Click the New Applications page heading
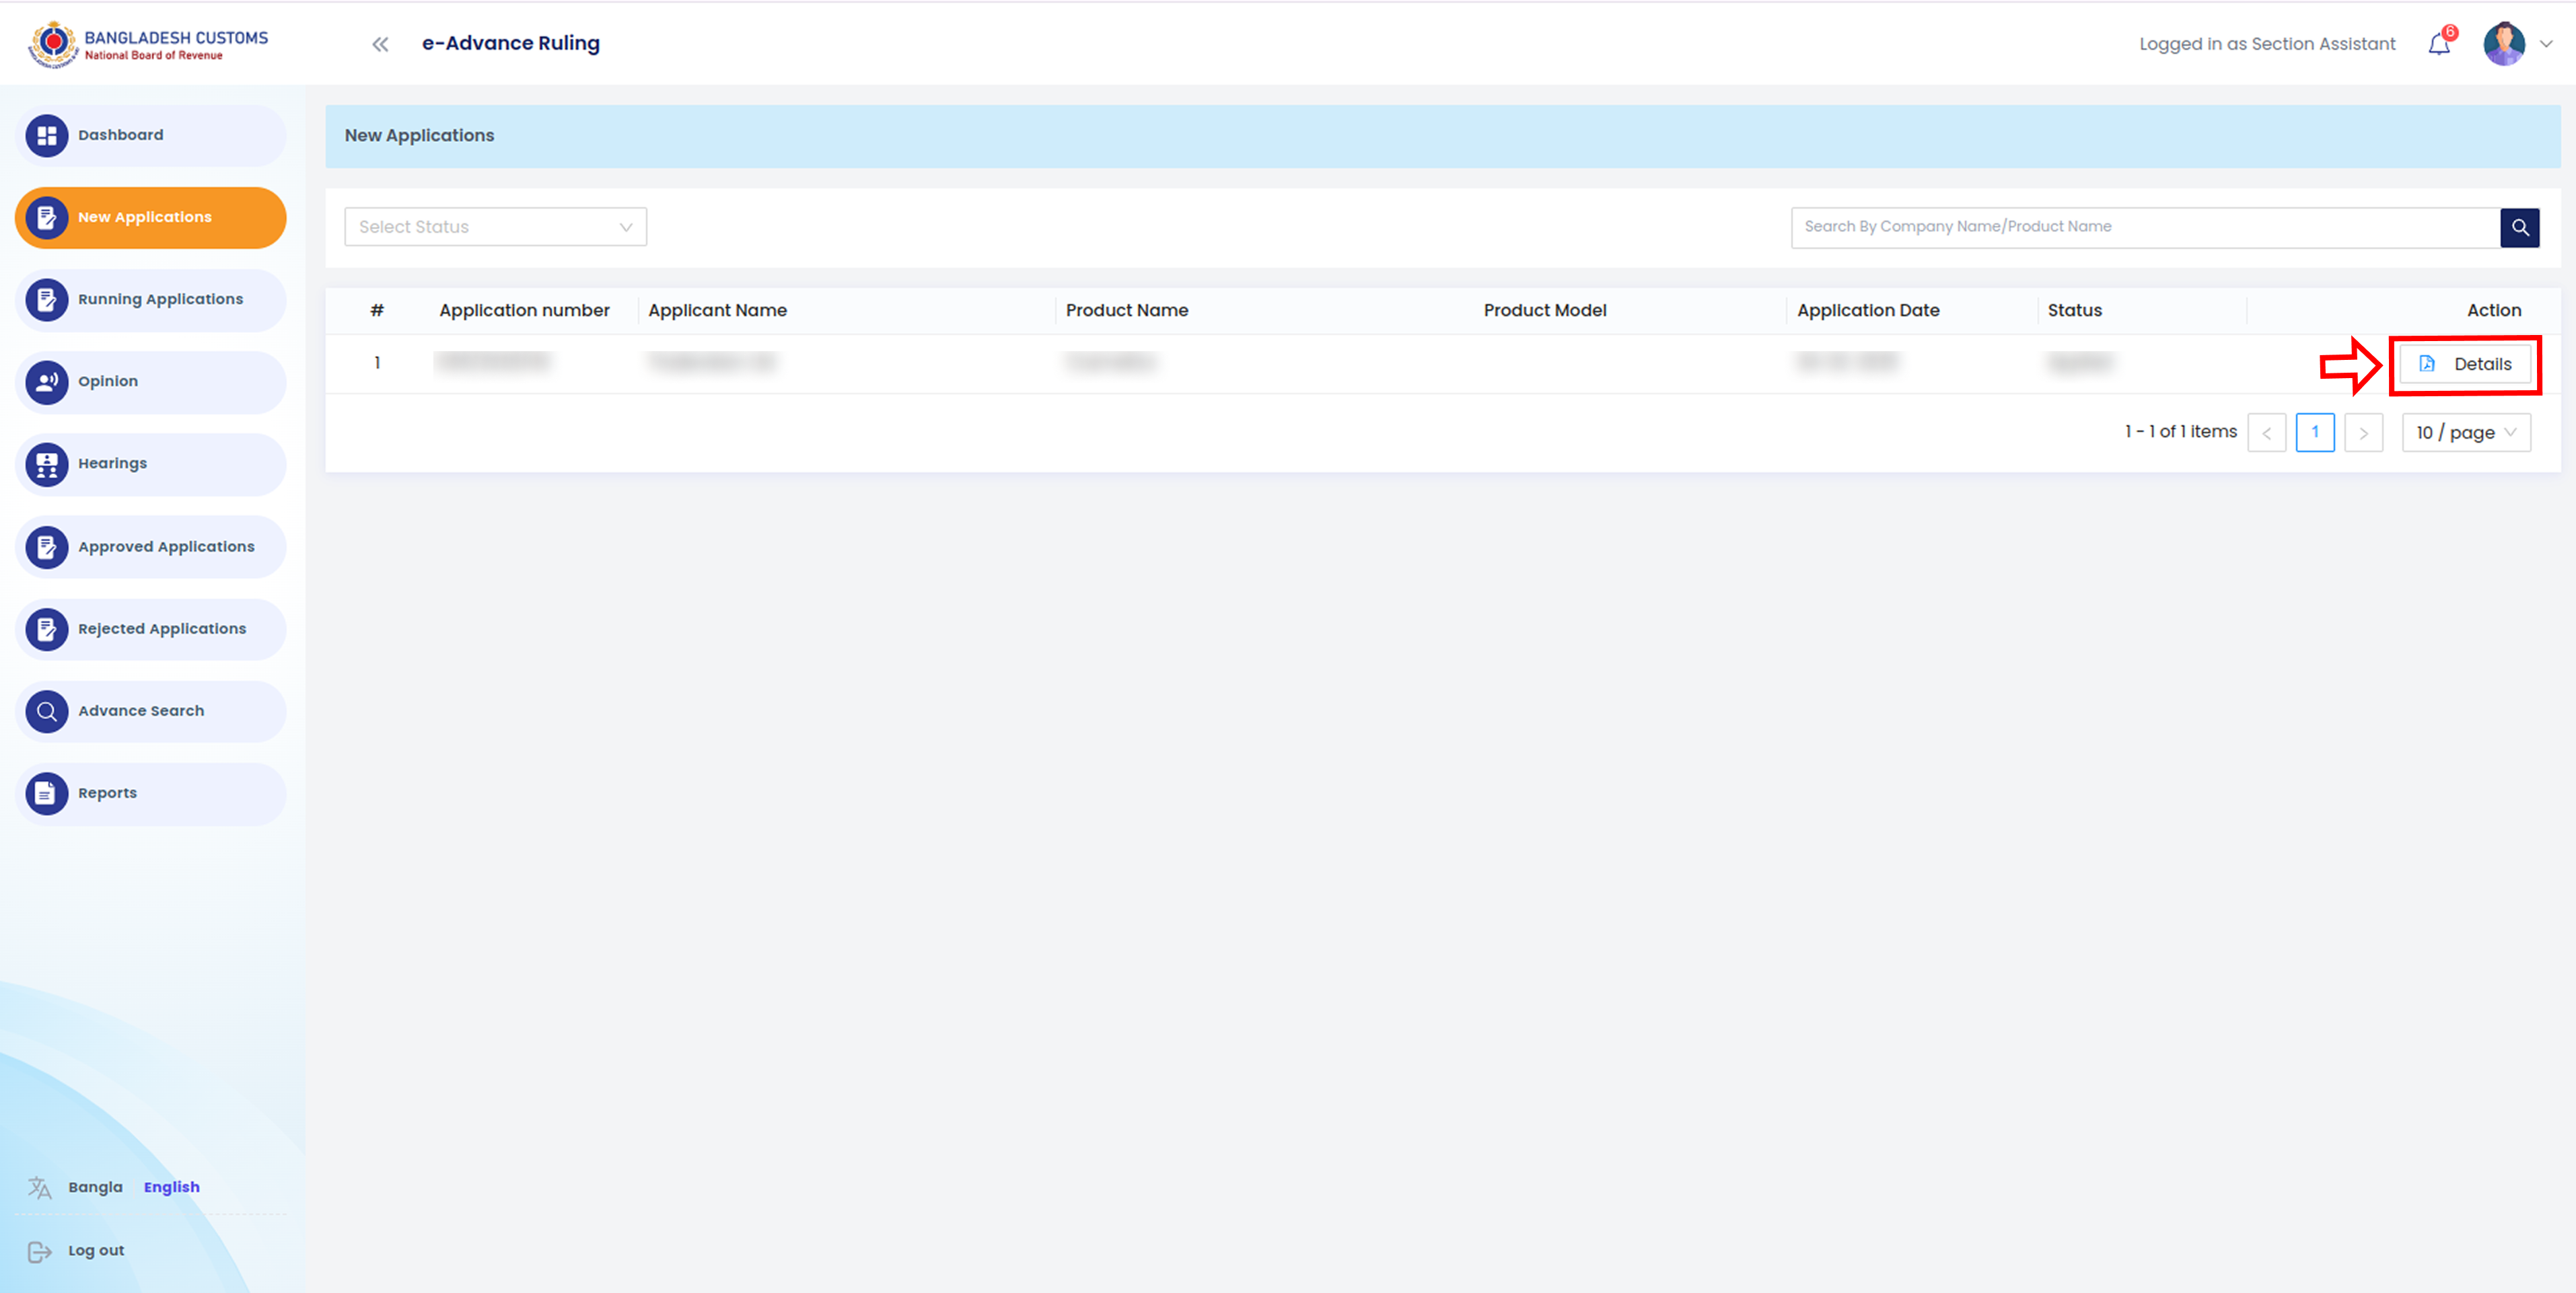 [x=419, y=136]
